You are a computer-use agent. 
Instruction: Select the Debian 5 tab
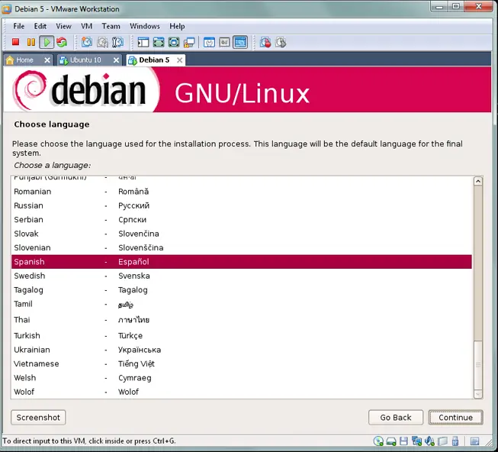point(154,60)
